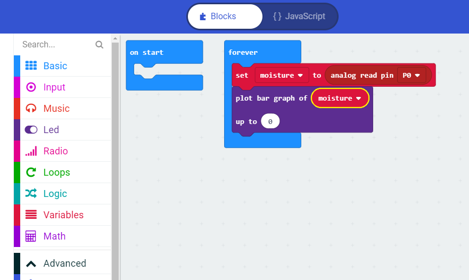Click the Math calculator icon
This screenshot has width=469, height=280.
pos(31,236)
